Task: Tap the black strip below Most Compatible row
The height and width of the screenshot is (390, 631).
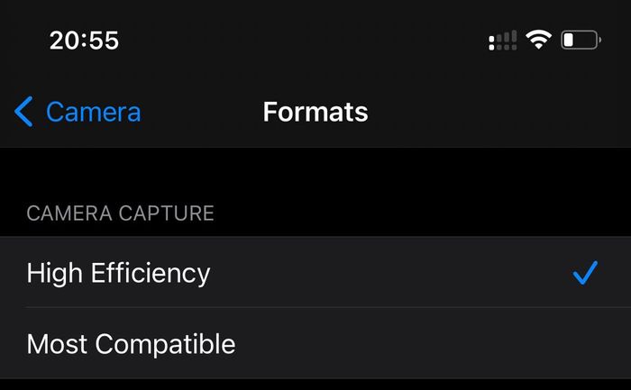Action: 315,385
